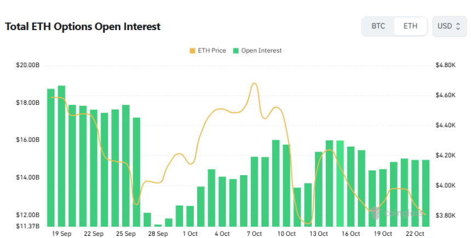Open the USD currency dropdown
The image size is (471, 238).
pyautogui.click(x=449, y=26)
